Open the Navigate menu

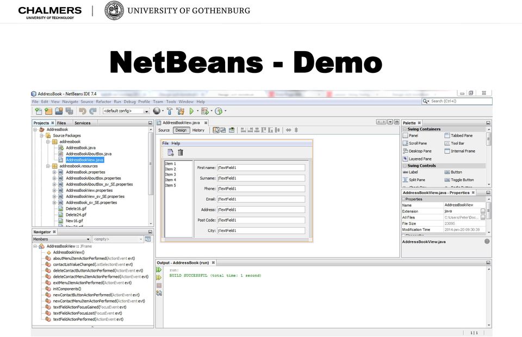coord(70,102)
